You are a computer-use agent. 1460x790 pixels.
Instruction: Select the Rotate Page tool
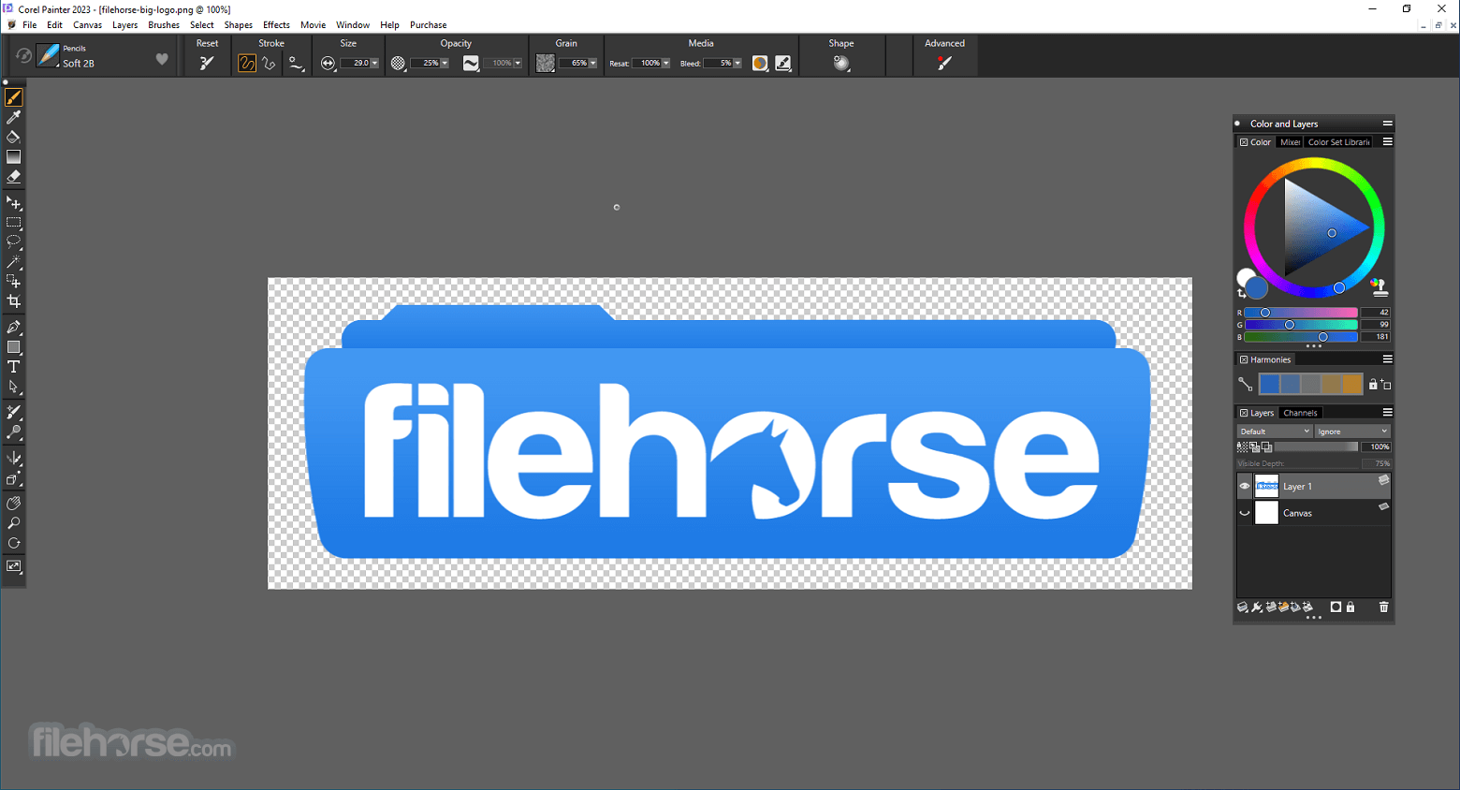click(14, 543)
